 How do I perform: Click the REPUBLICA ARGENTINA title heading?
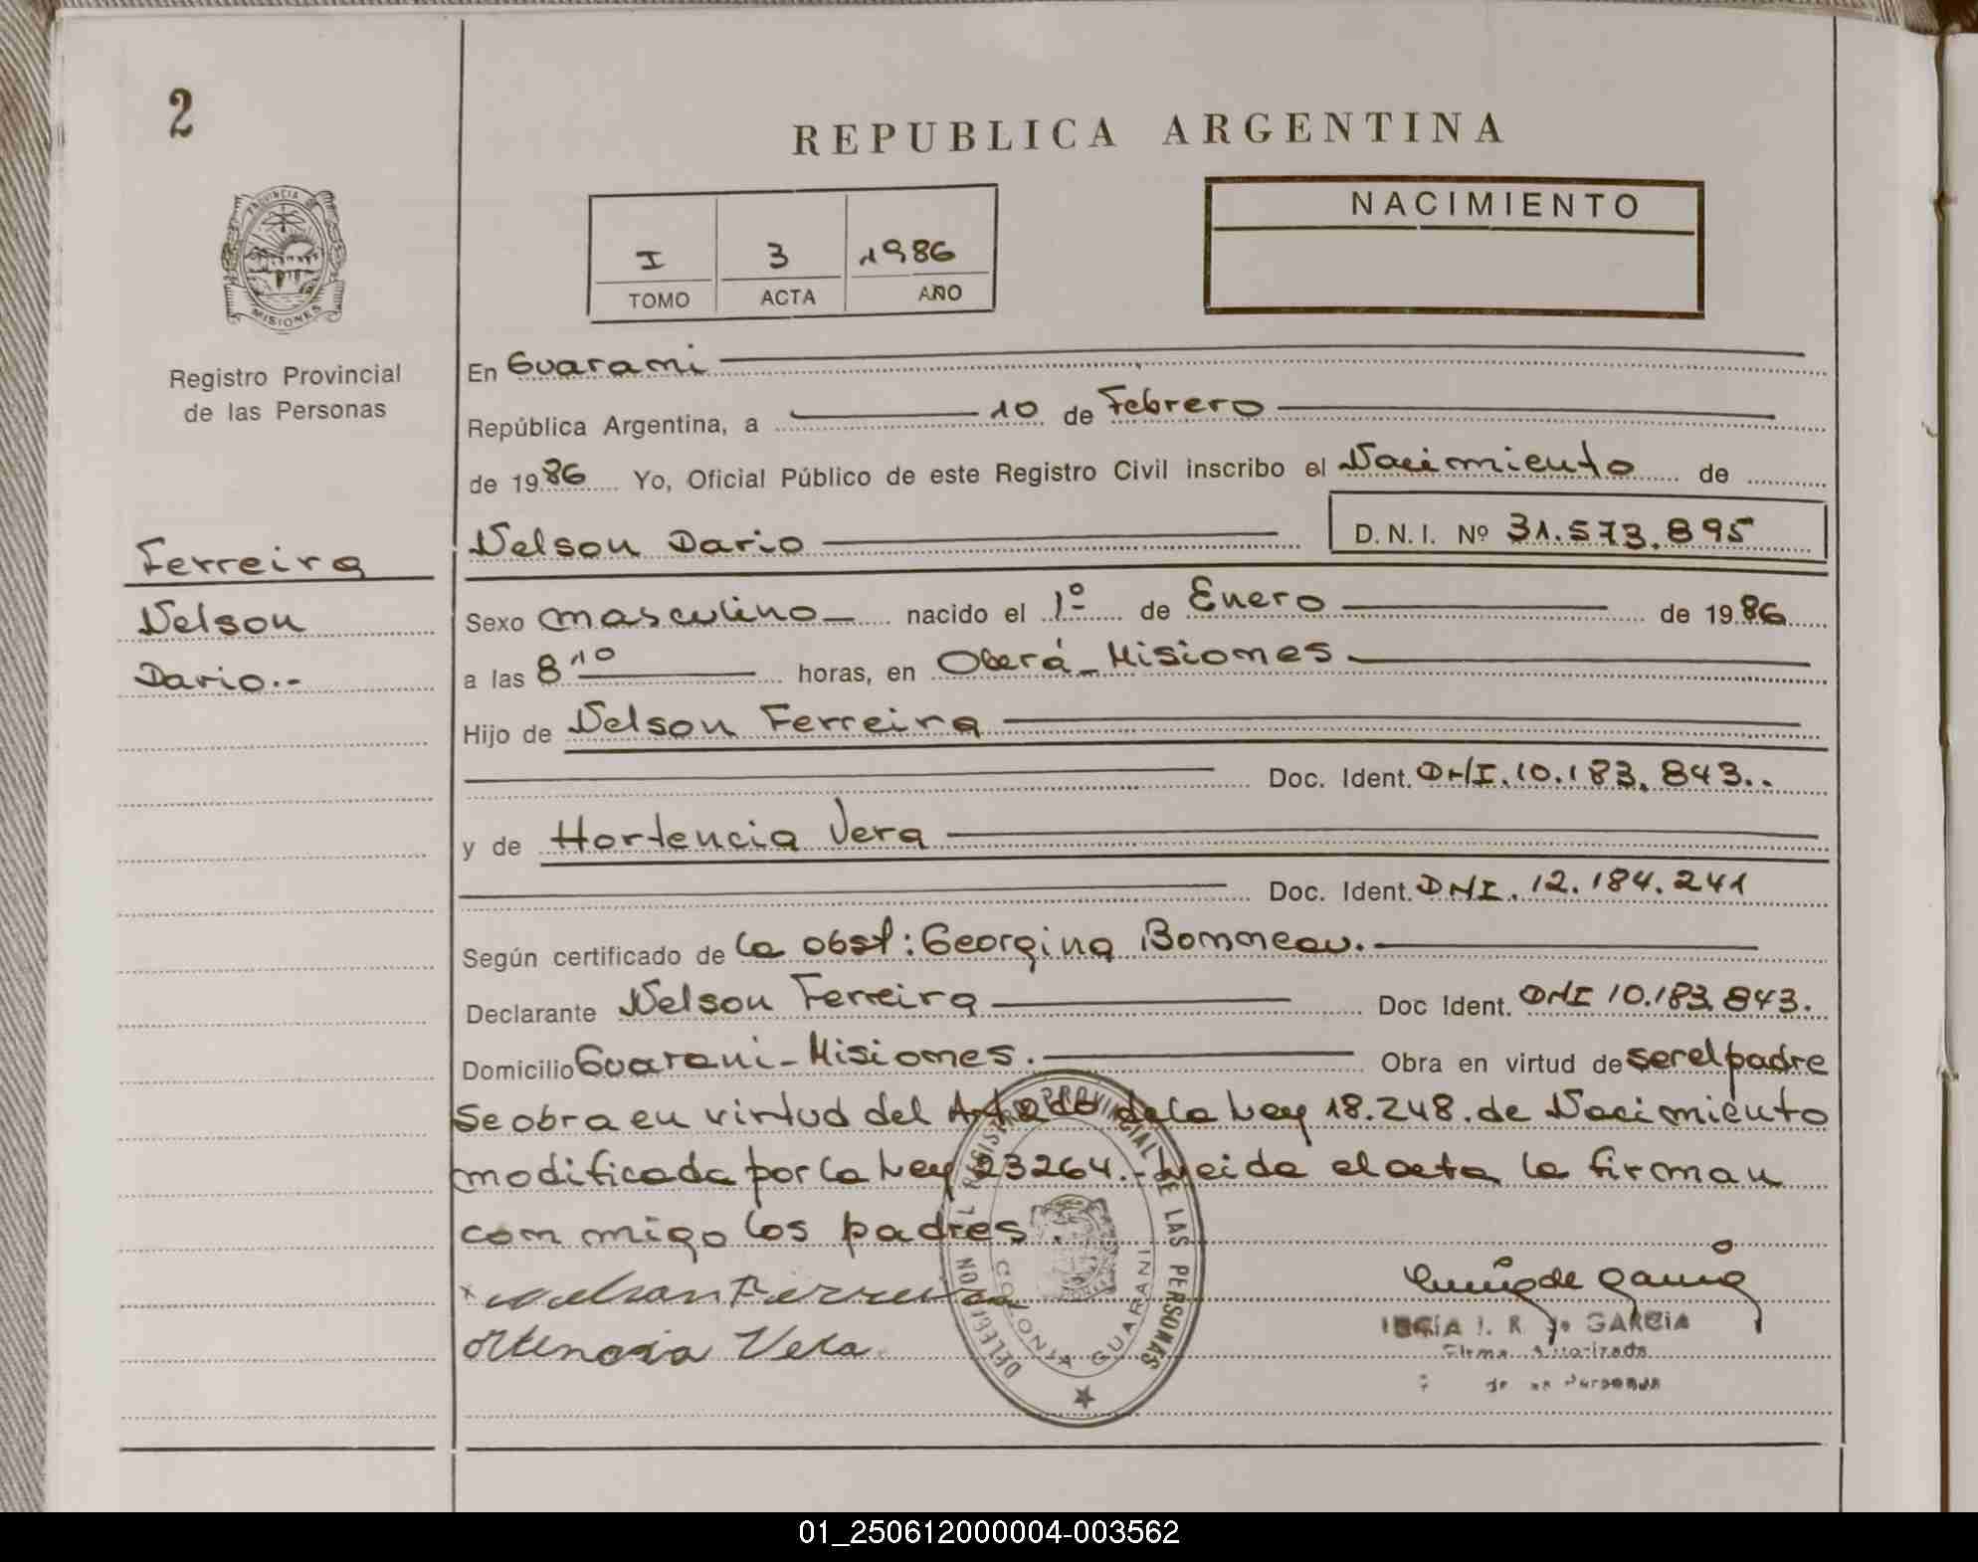tap(1147, 134)
